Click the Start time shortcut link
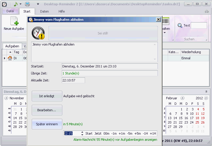The image size is (212, 146). tap(89, 133)
